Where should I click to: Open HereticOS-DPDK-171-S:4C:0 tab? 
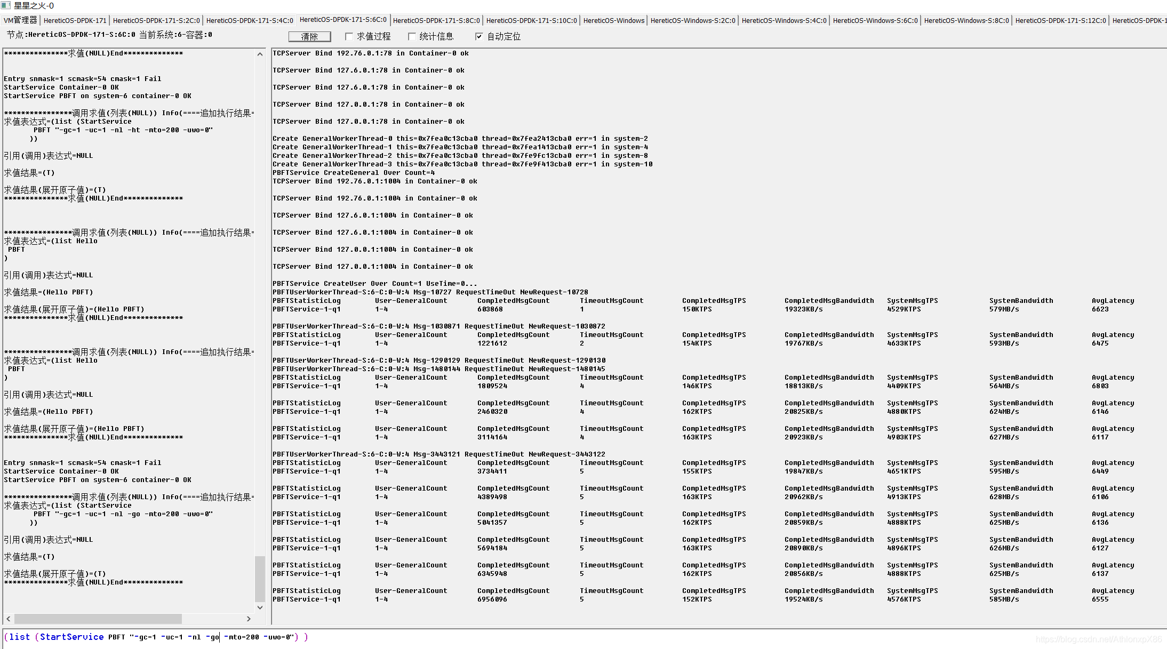[x=250, y=20]
